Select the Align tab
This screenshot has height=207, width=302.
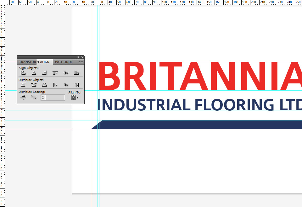tap(44, 62)
